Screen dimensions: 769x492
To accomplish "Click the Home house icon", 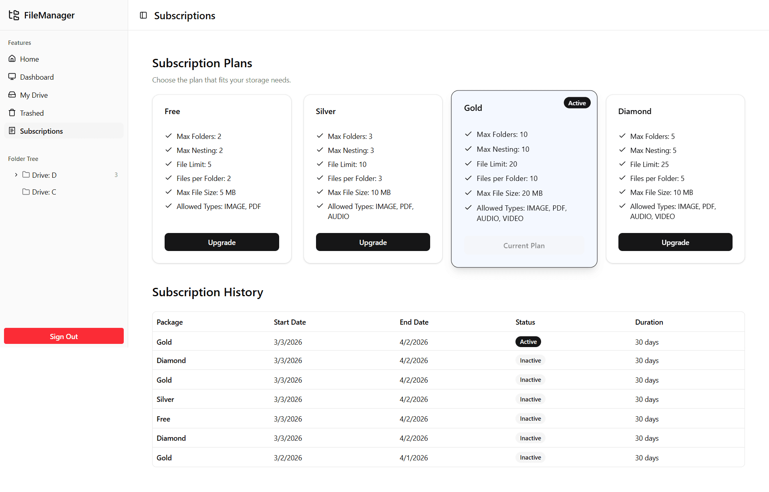I will 12,59.
